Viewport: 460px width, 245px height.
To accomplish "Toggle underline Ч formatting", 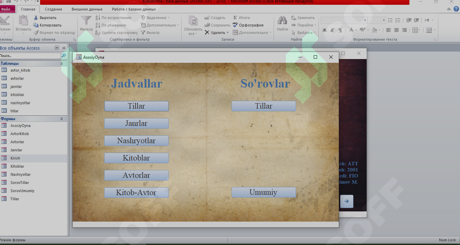I will [340, 30].
